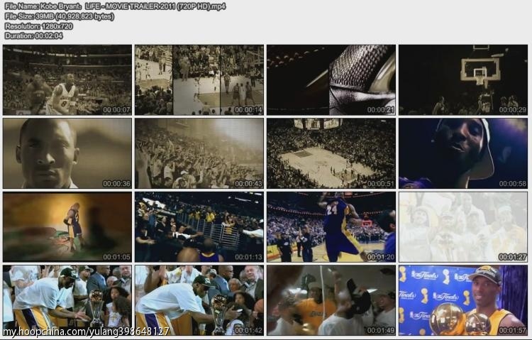
Task: Open the Finals backdrop thumbnail at 00:01:57
Action: 463,300
